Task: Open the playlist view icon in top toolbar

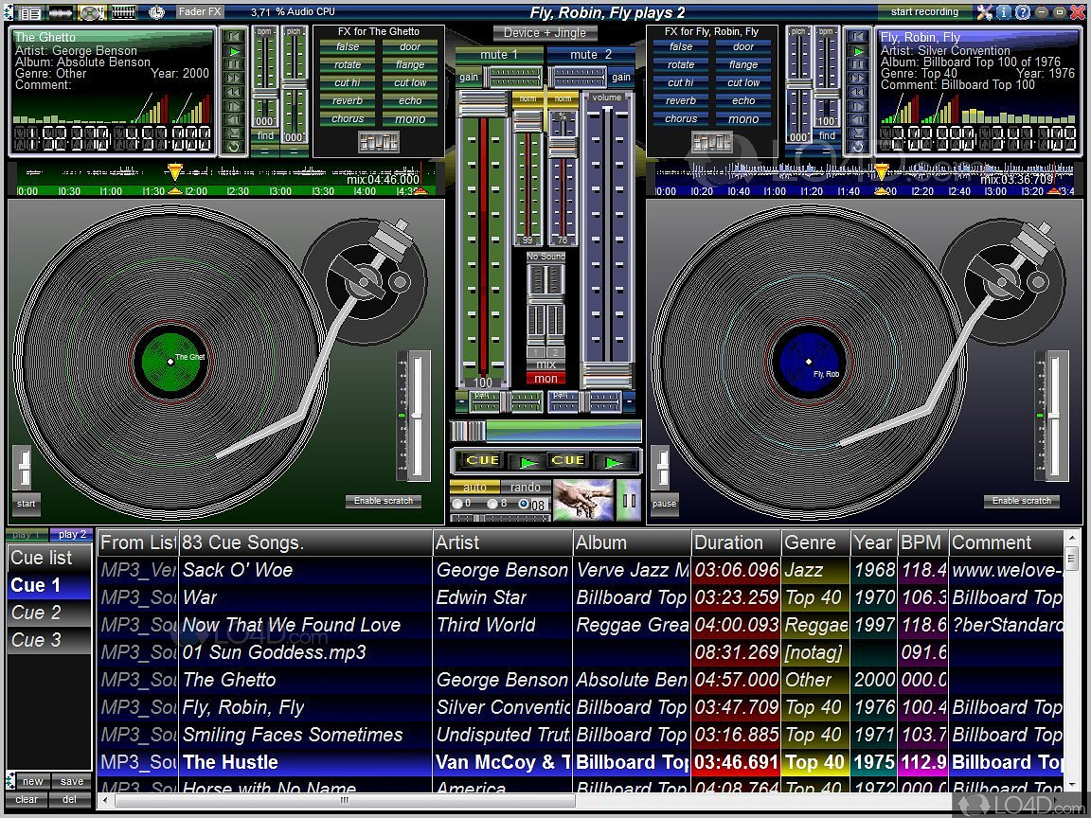Action: [x=30, y=12]
